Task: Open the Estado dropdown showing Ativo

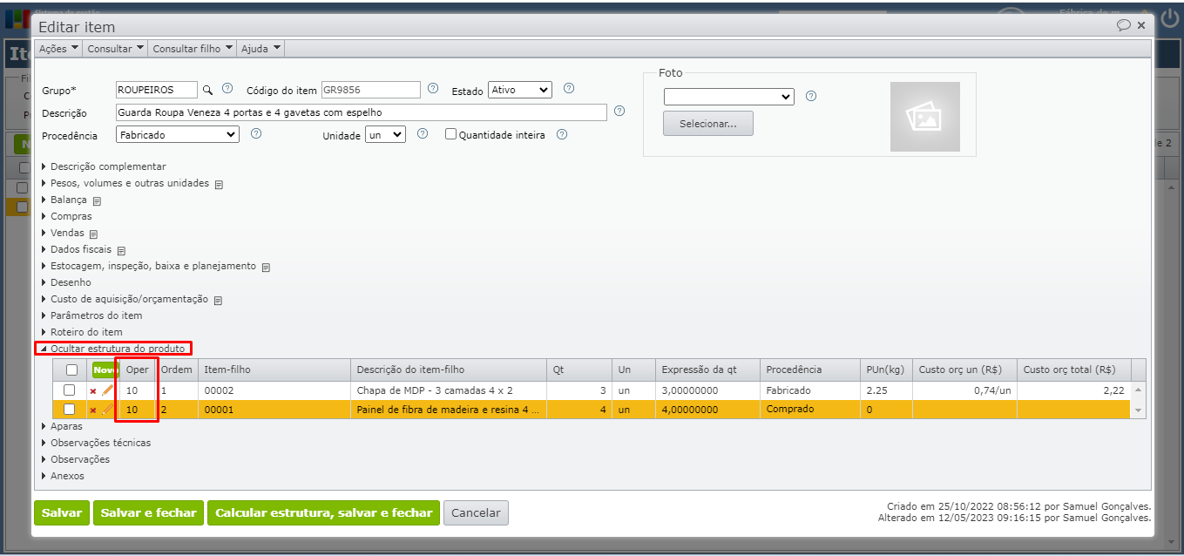Action: point(520,90)
